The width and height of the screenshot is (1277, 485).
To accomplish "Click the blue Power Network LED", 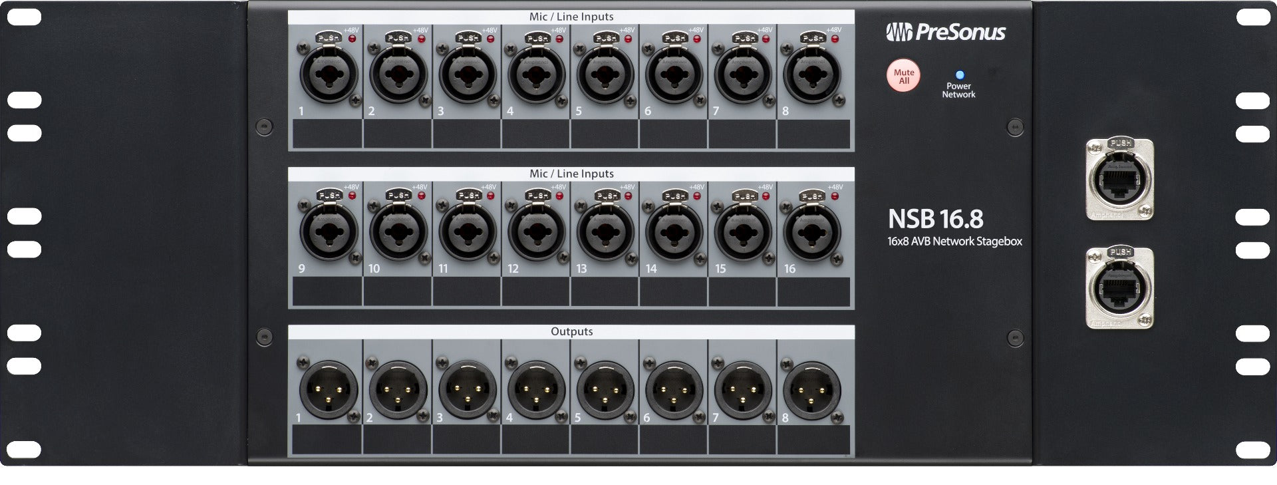I will pos(959,75).
